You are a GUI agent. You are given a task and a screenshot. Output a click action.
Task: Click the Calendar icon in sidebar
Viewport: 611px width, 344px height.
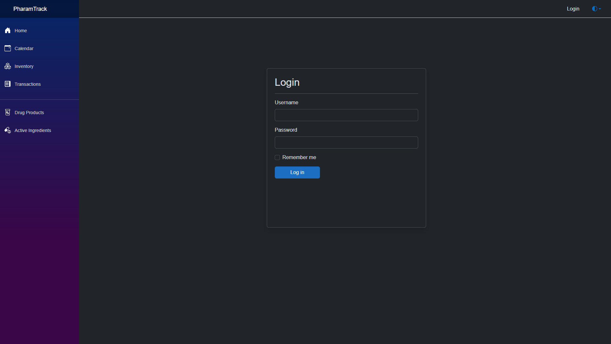click(x=8, y=48)
